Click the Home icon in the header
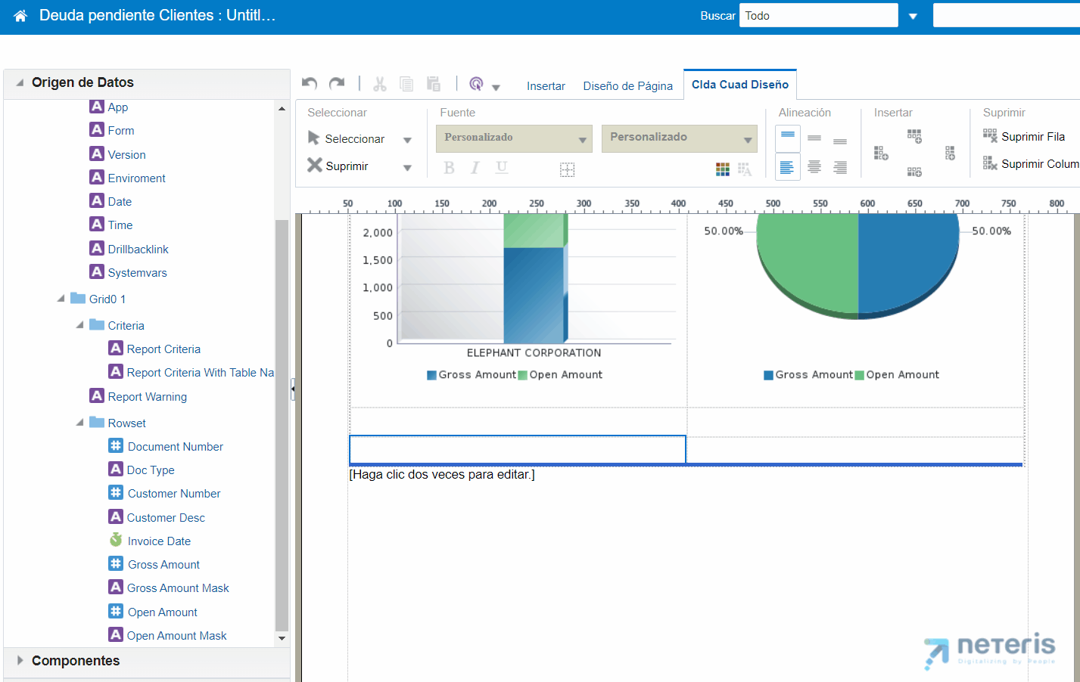This screenshot has height=682, width=1080. (20, 16)
